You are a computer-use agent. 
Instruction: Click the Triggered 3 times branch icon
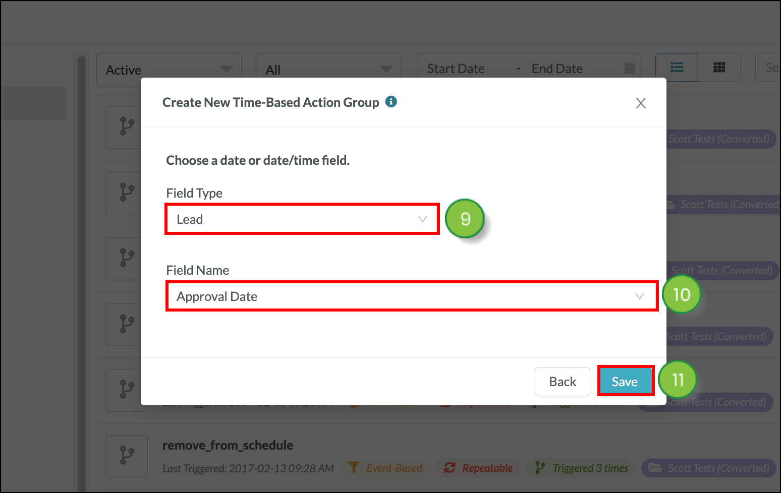(x=540, y=468)
